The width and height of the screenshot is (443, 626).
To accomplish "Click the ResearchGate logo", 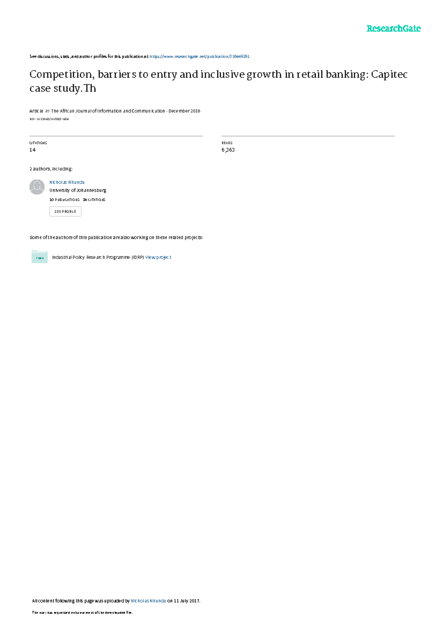I will [394, 28].
